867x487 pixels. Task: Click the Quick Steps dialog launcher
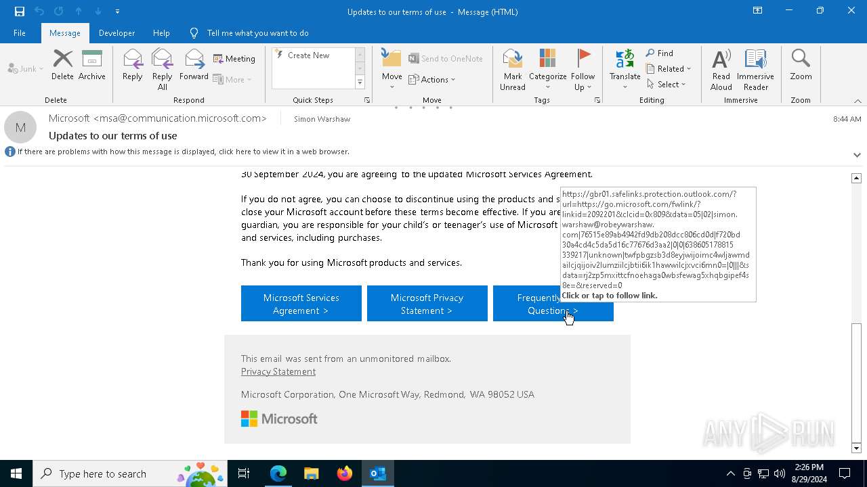(367, 100)
